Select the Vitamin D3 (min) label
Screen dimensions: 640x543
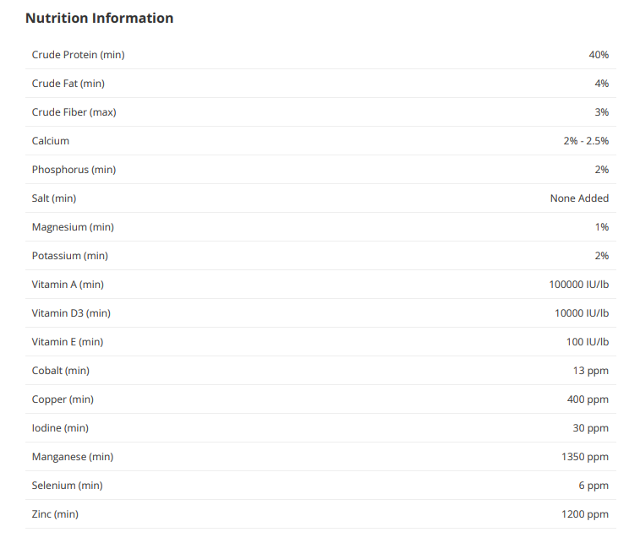coord(71,313)
